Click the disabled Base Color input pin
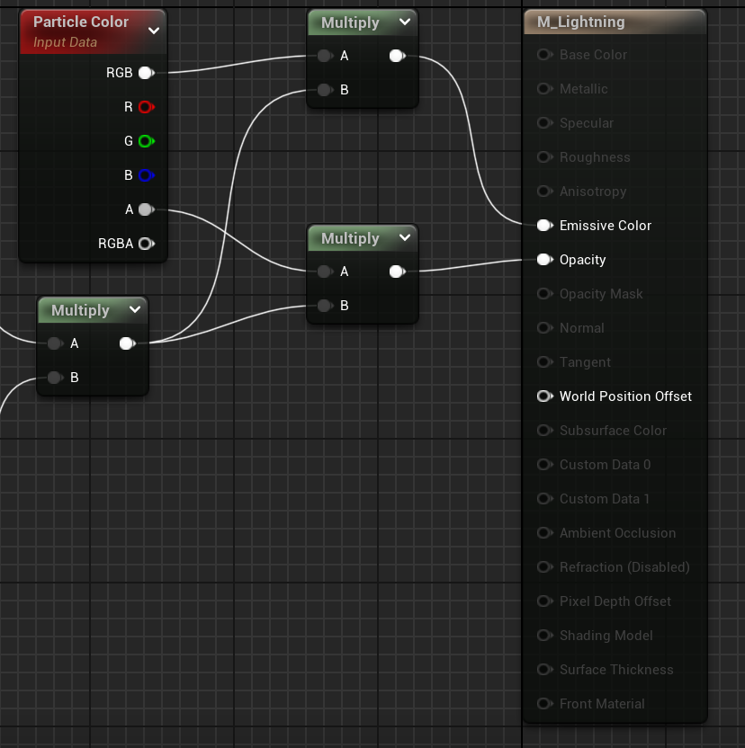Screen dimensions: 745x748 543,55
